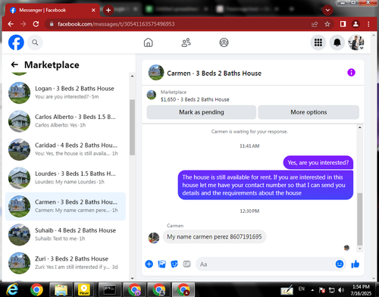Image resolution: width=379 pixels, height=297 pixels.
Task: Open the Facebook logo home link
Action: pyautogui.click(x=16, y=42)
